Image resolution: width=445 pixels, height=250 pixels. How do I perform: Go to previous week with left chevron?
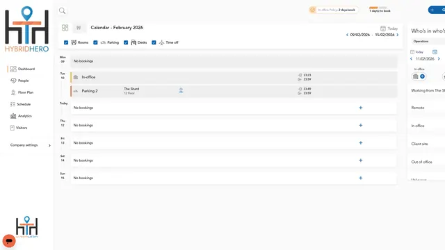click(347, 35)
